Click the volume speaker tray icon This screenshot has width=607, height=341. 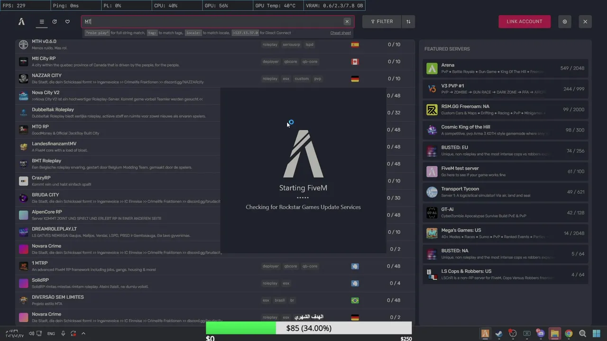click(31, 334)
